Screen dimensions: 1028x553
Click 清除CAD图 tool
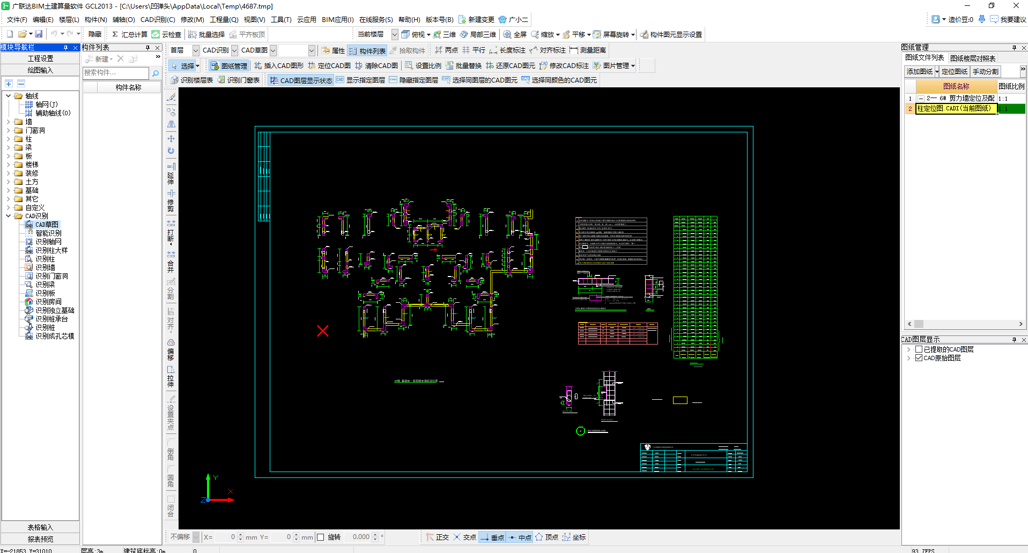point(376,66)
